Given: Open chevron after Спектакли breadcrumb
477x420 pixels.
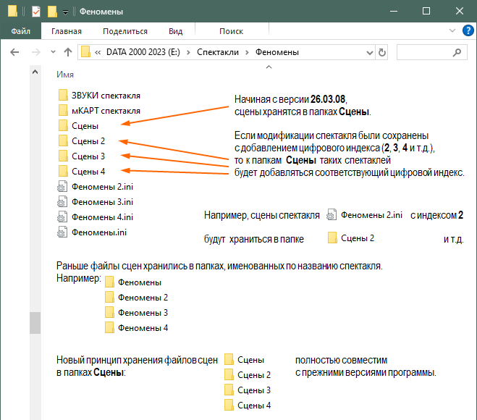Looking at the screenshot, I should coord(247,52).
